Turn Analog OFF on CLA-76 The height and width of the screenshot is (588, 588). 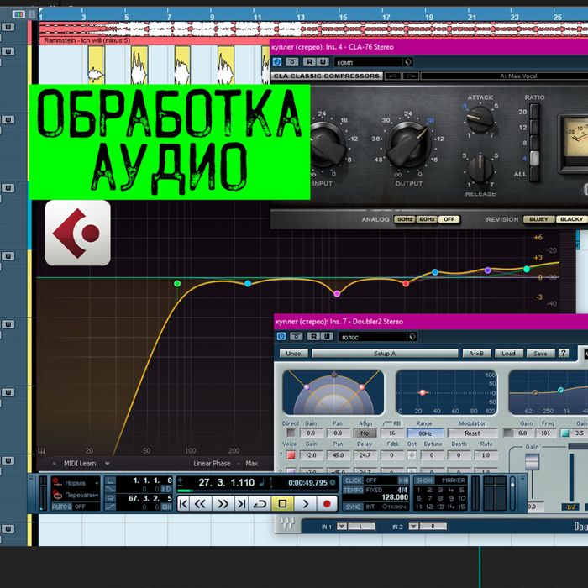tap(449, 219)
